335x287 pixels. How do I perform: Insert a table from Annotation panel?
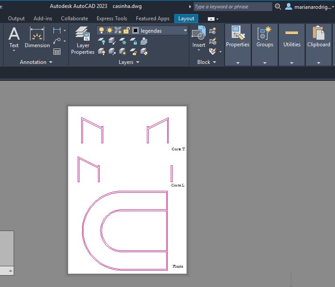click(57, 52)
